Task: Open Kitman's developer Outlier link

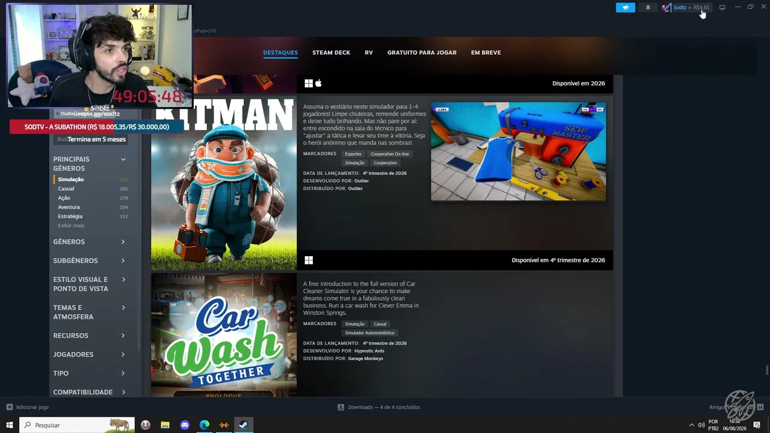Action: [362, 181]
